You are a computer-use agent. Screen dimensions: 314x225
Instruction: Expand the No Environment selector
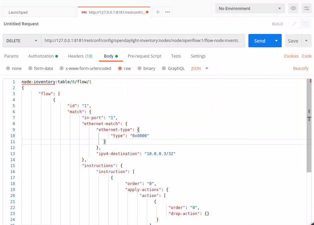tap(249, 8)
